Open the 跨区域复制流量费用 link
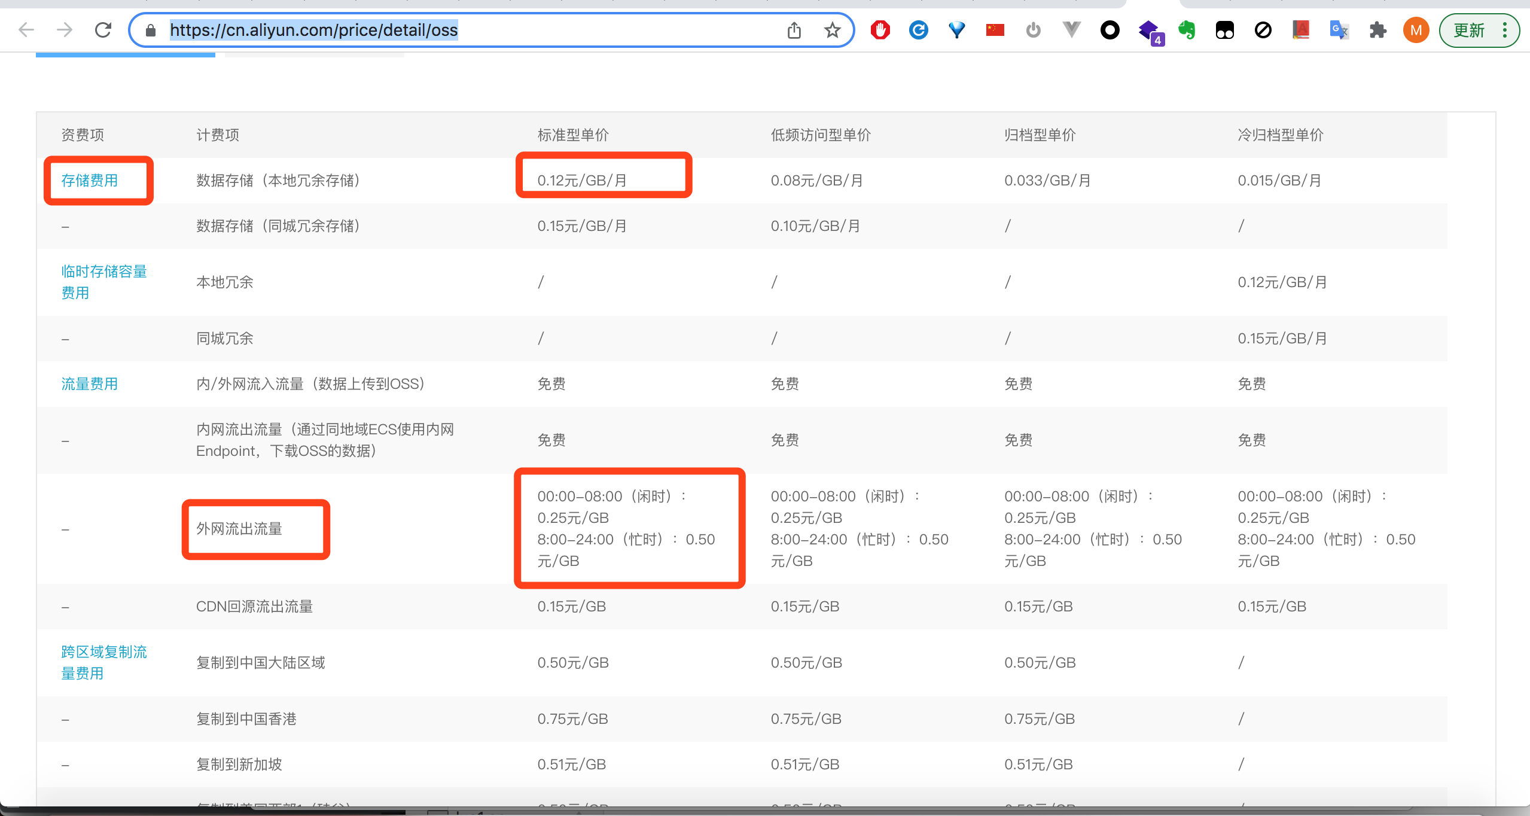 [103, 662]
